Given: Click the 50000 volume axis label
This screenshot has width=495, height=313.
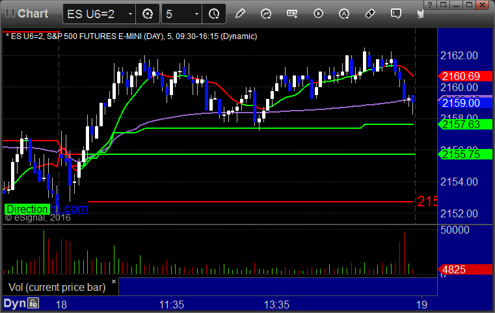Looking at the screenshot, I should coord(455,230).
